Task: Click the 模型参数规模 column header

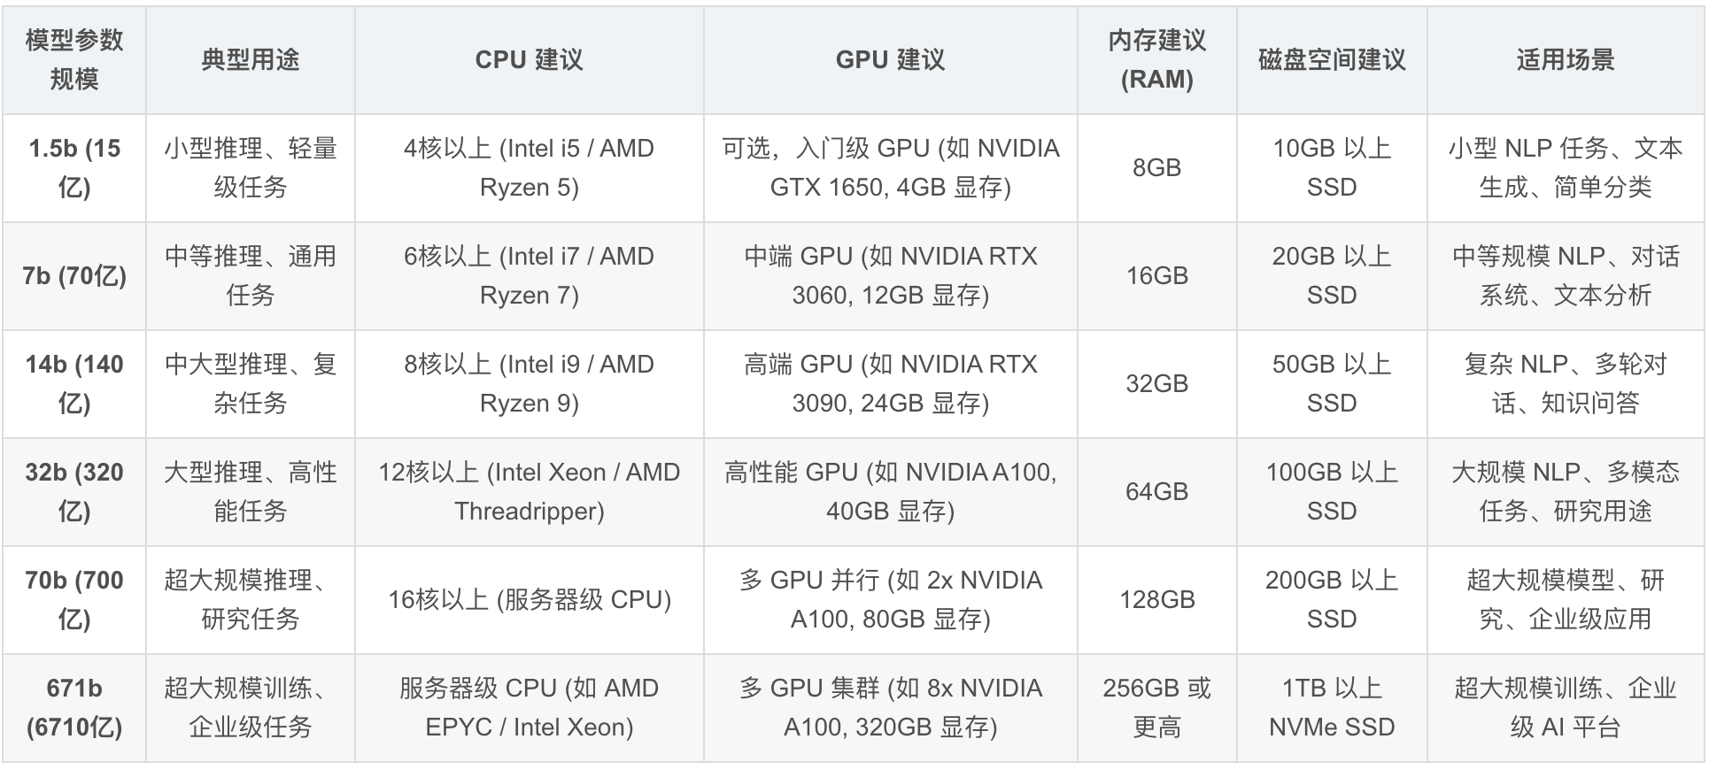Action: coord(74,59)
